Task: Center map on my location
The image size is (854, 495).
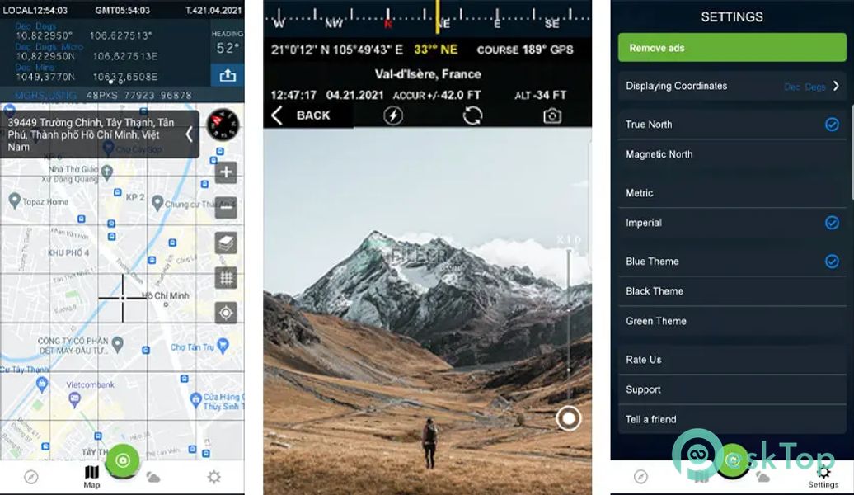Action: tap(226, 313)
